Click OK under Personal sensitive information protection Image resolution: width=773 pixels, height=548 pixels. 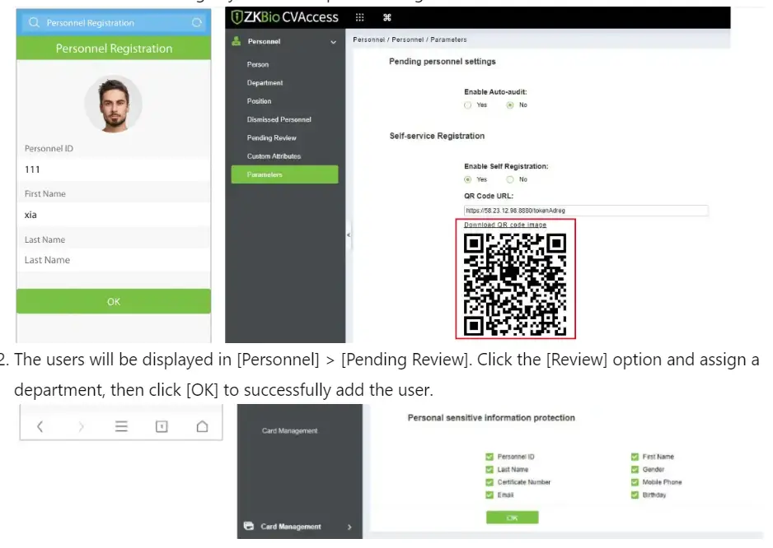513,518
